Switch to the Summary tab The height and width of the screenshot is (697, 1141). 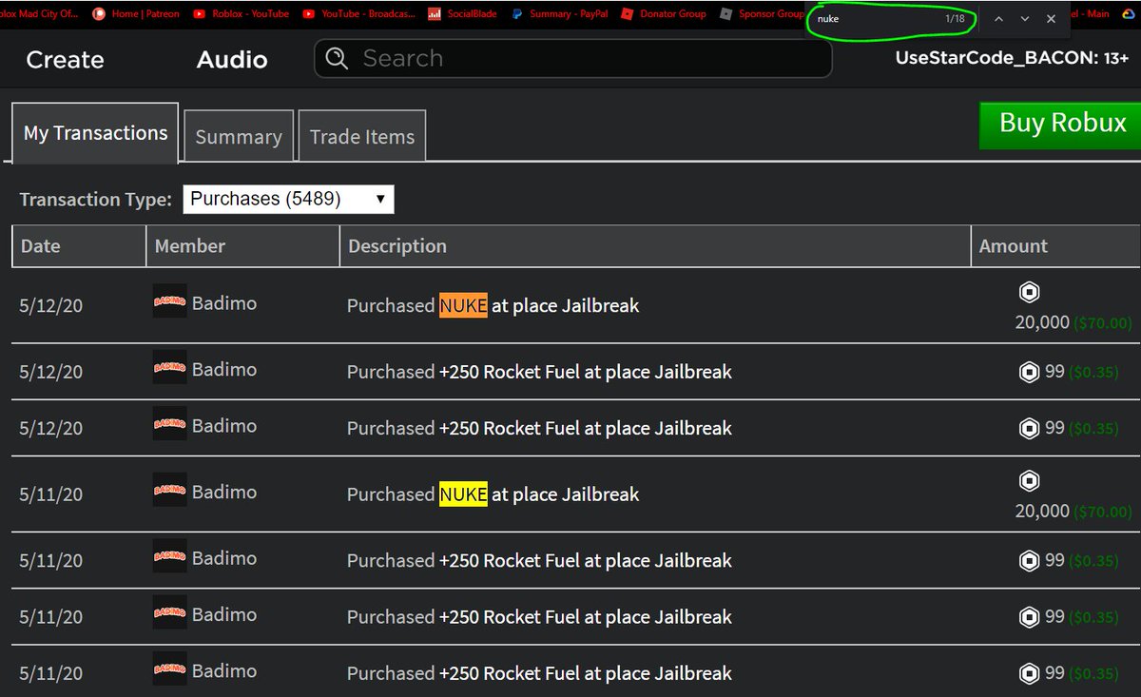coord(239,137)
